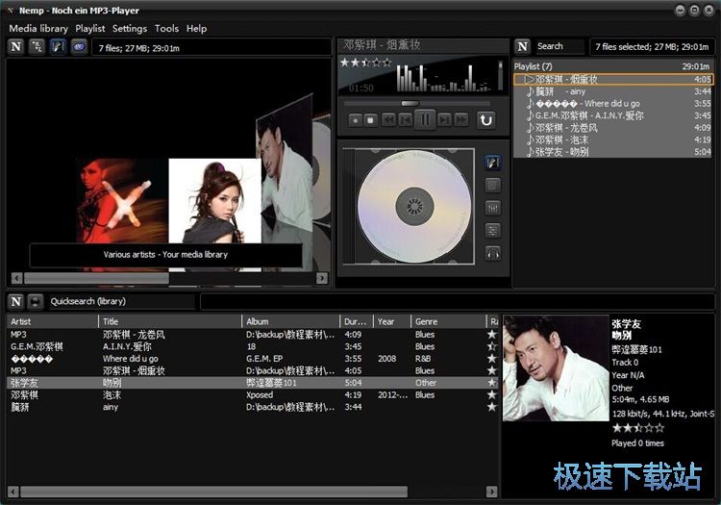The width and height of the screenshot is (721, 505).
Task: Open the headphones panel
Action: coord(492,253)
